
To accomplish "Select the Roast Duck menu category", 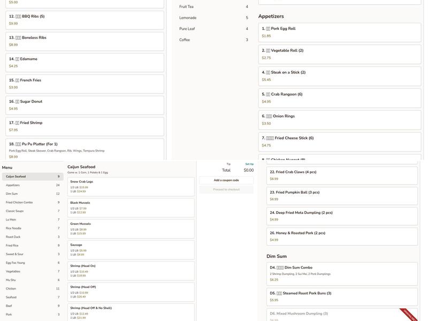I will click(x=32, y=237).
